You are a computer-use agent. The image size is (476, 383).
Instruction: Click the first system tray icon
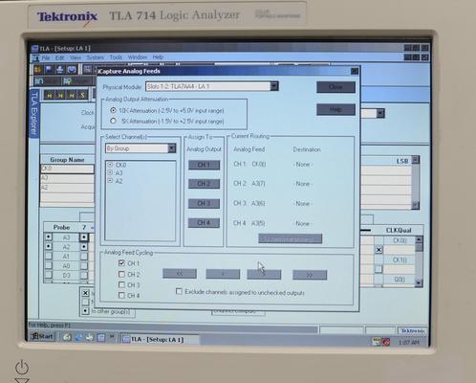click(x=377, y=342)
